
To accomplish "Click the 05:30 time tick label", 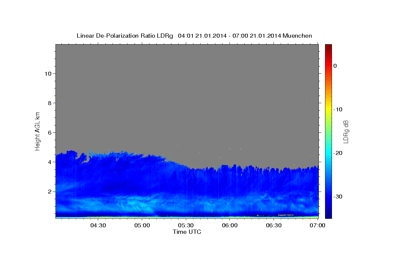I will click(186, 225).
